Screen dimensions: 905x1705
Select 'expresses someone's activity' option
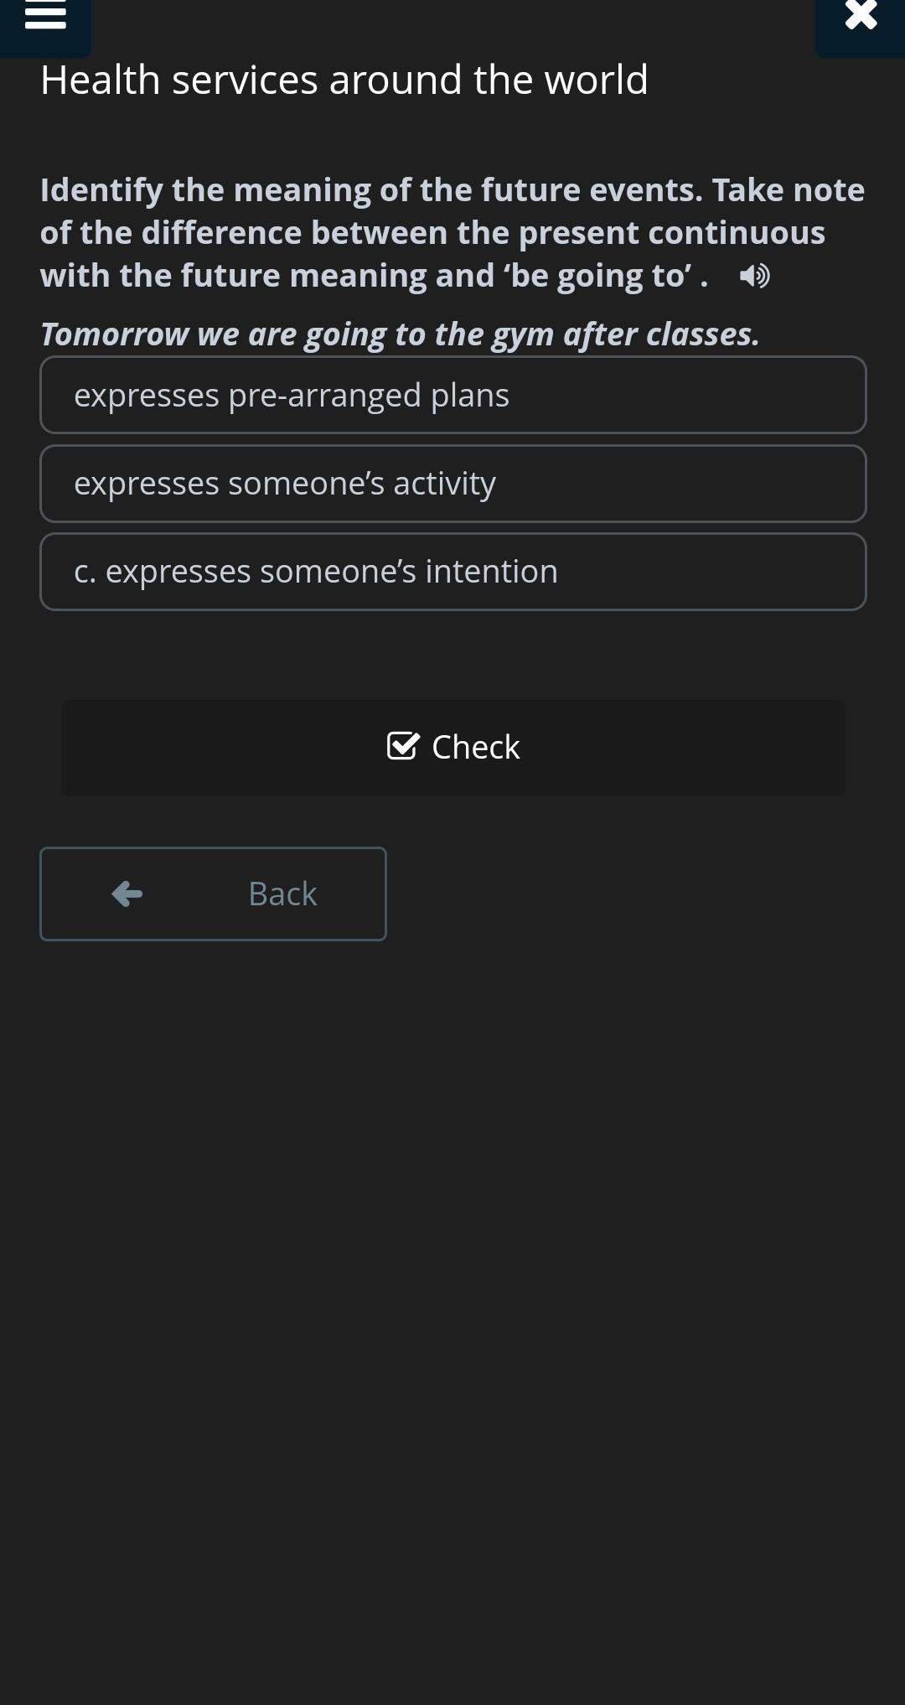coord(453,484)
